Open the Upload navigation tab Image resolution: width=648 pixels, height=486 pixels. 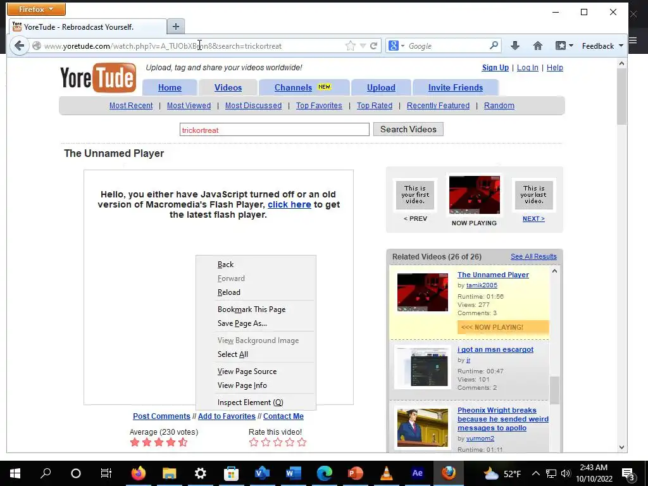pyautogui.click(x=381, y=87)
